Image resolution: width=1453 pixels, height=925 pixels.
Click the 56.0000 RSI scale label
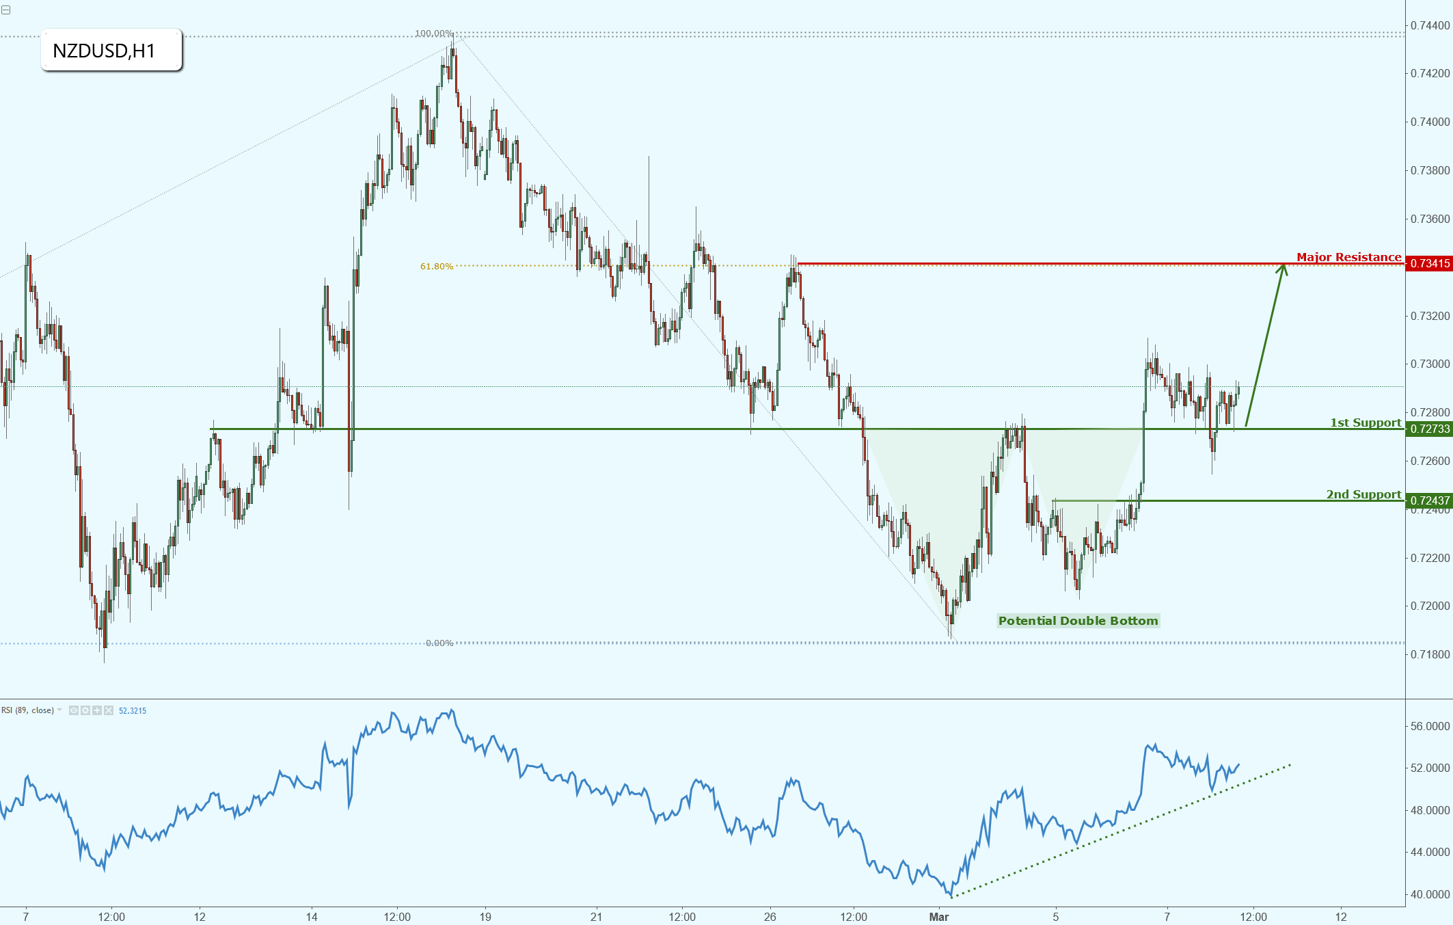coord(1430,726)
